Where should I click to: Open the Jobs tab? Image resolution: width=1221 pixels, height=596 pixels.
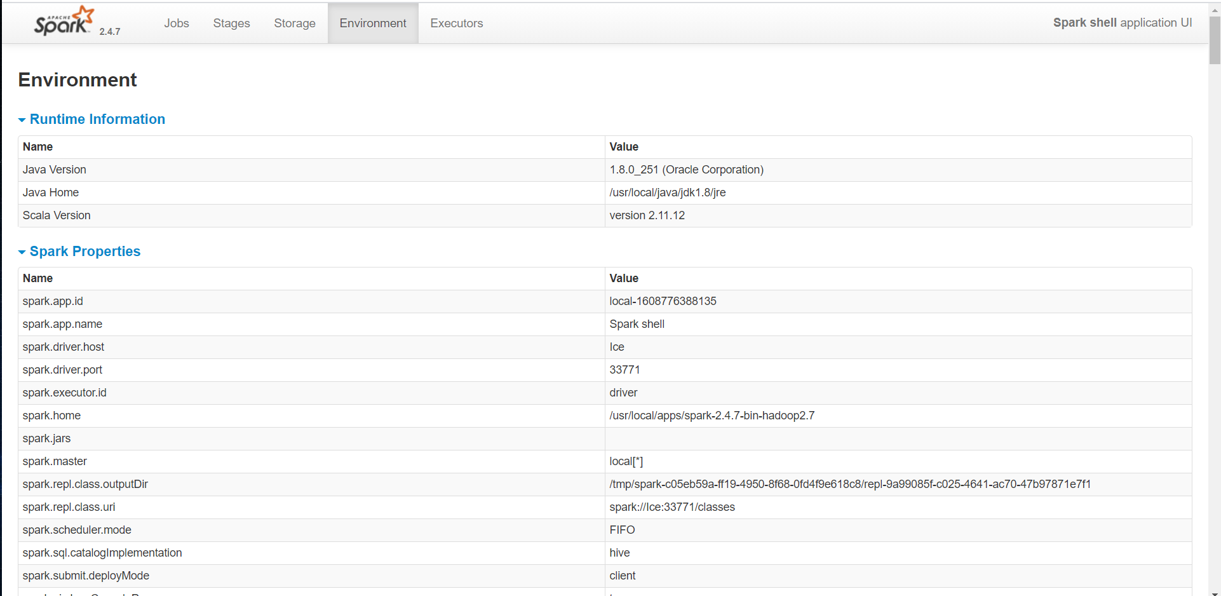click(177, 23)
